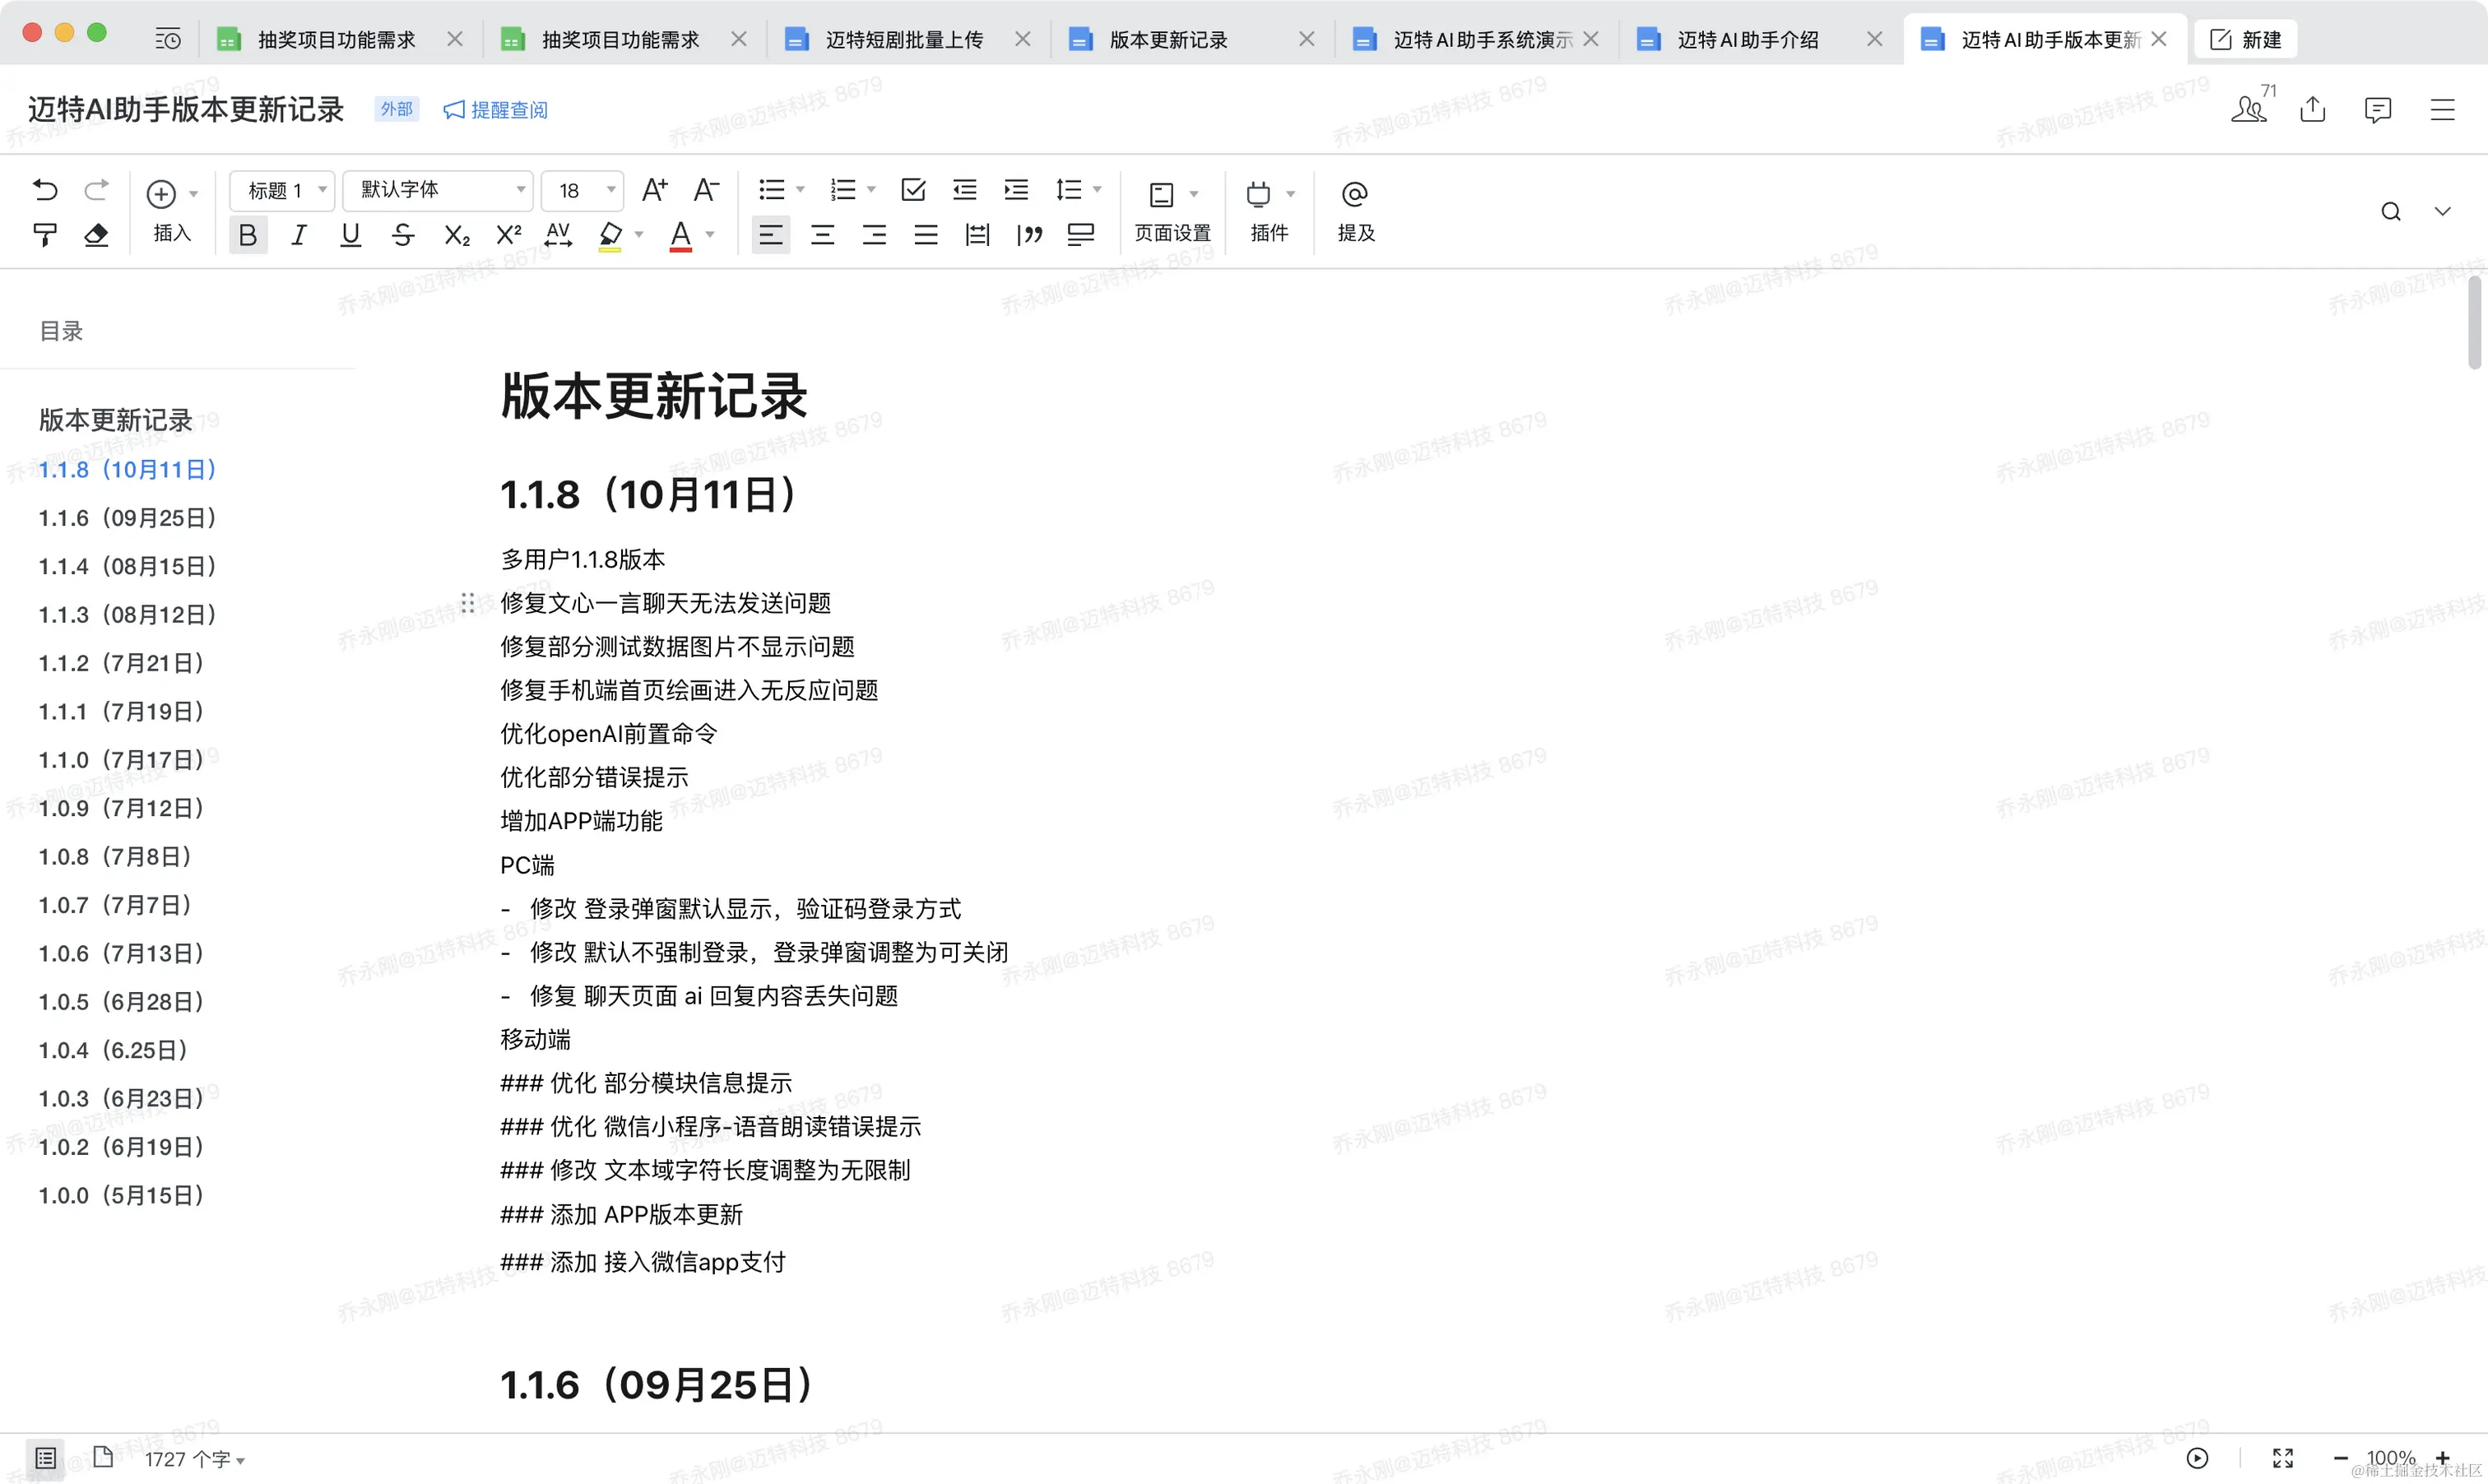
Task: Select the format painter tool
Action: click(45, 235)
